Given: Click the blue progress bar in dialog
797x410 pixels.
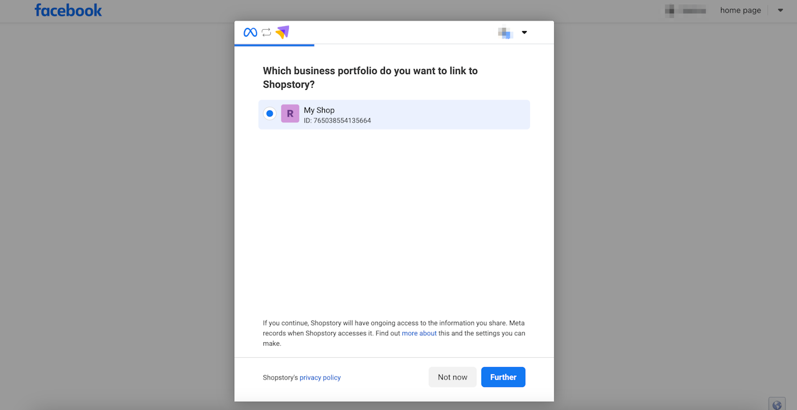Looking at the screenshot, I should point(275,45).
